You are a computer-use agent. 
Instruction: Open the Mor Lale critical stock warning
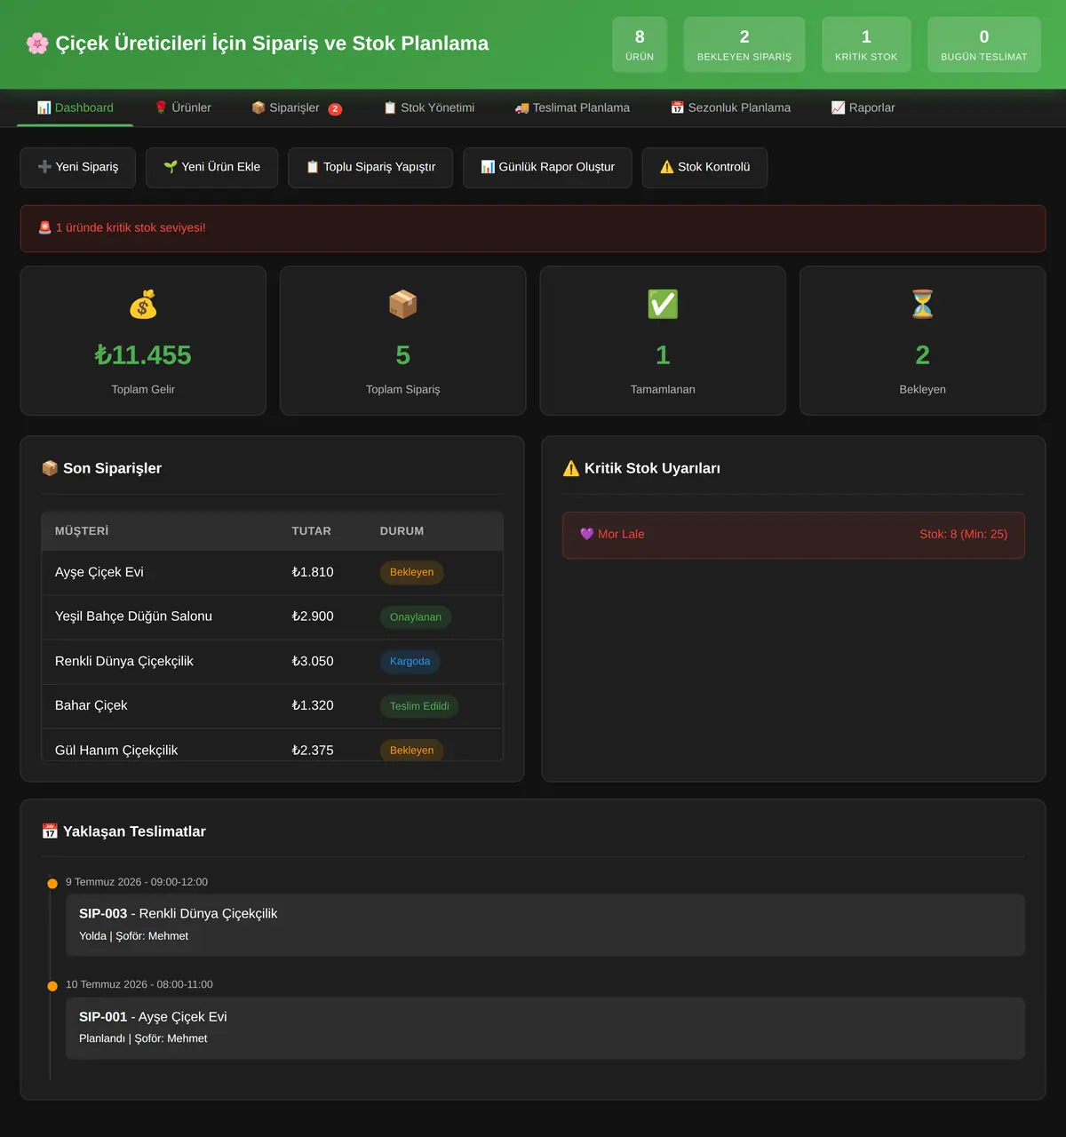click(793, 535)
